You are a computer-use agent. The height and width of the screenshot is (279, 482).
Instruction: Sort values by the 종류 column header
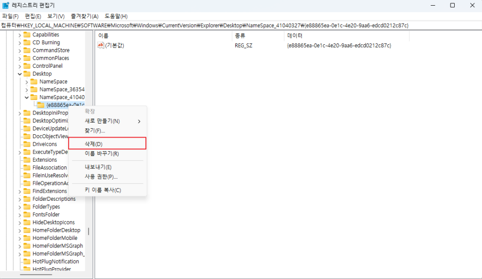(x=258, y=36)
